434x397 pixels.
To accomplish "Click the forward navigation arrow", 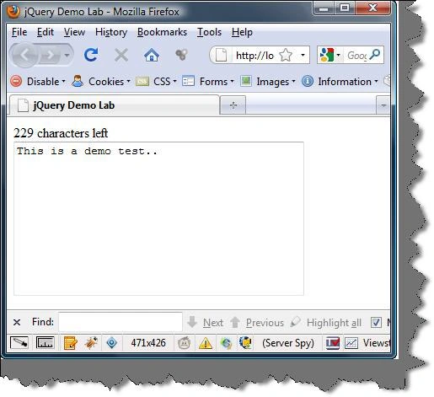I will [50, 55].
